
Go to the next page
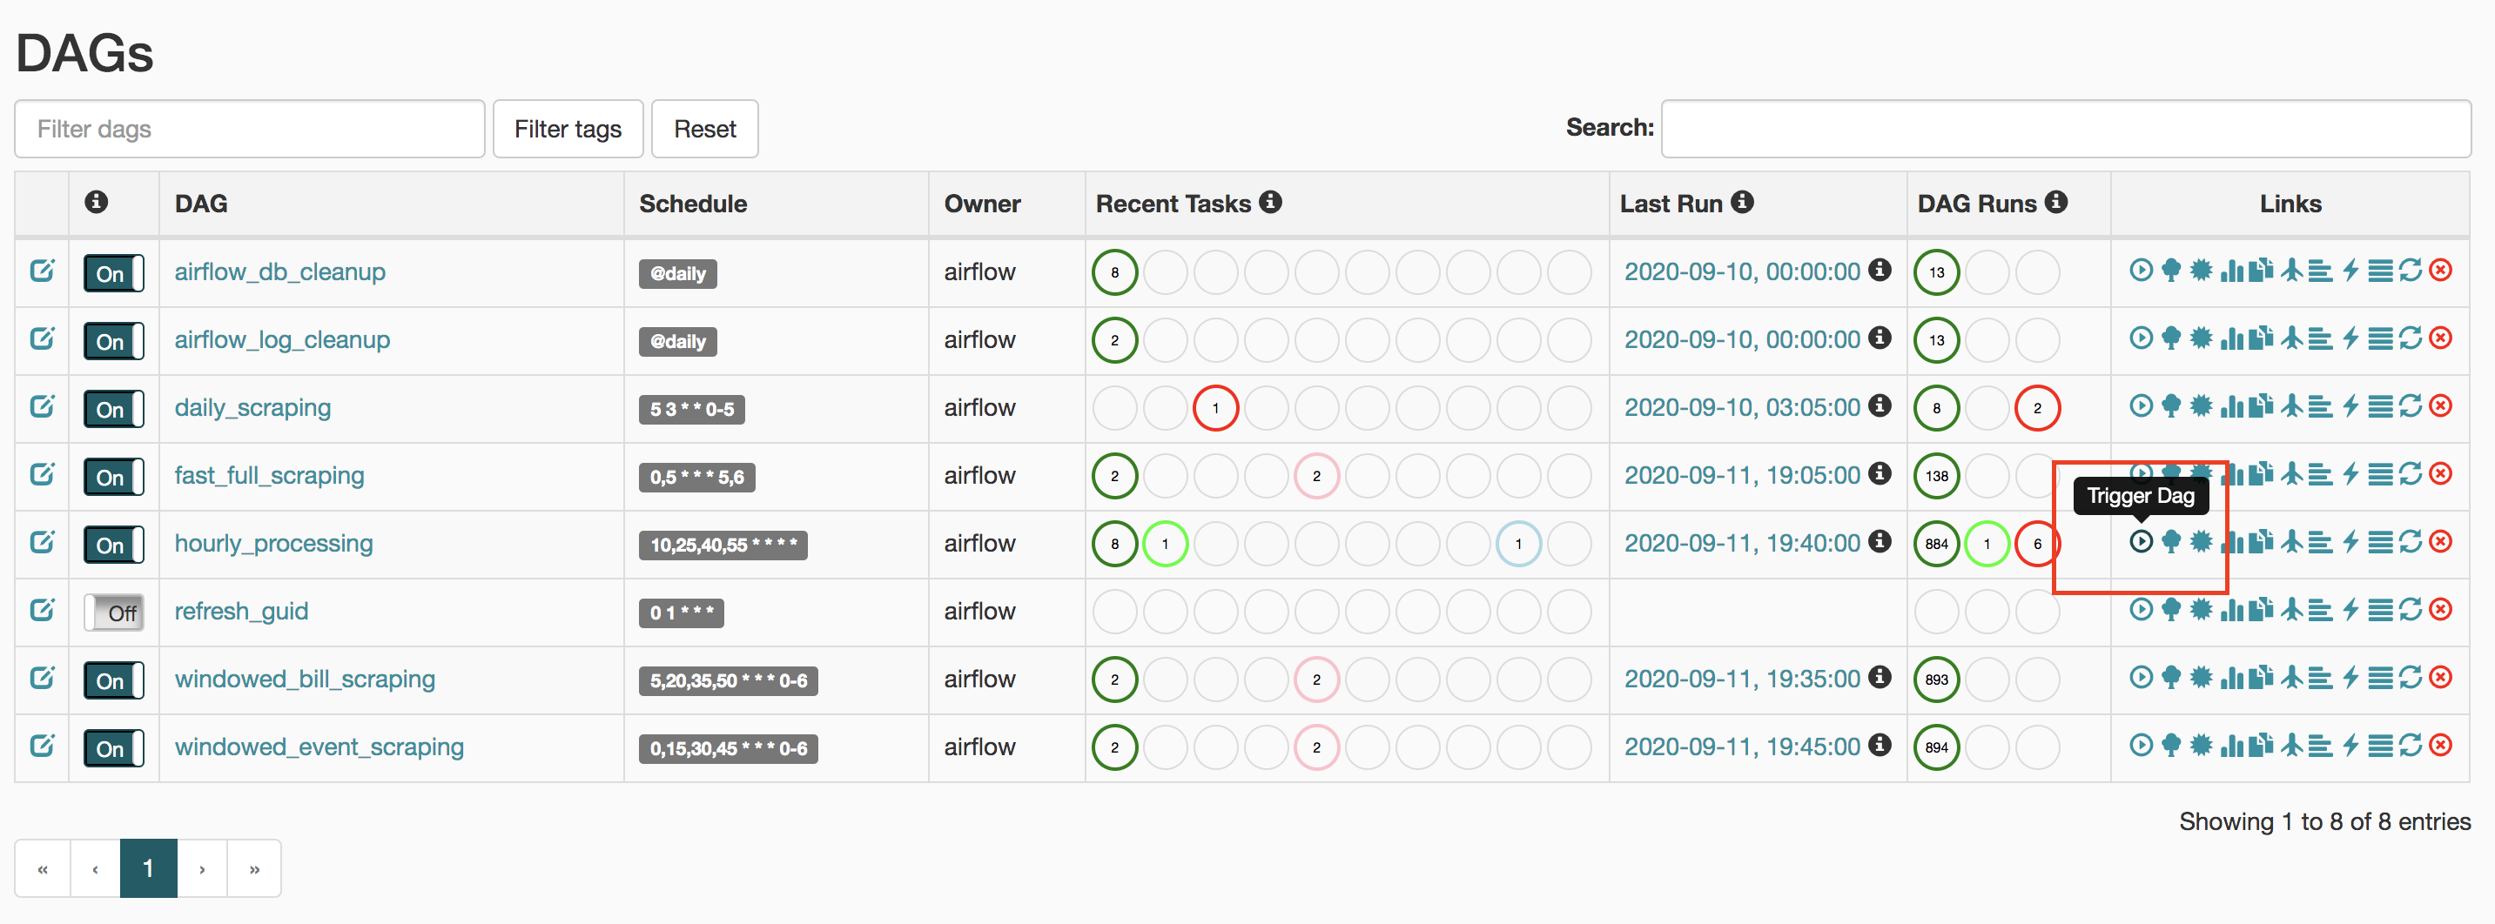click(201, 868)
